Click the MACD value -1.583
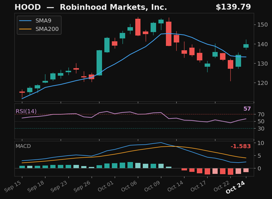 tap(241, 146)
